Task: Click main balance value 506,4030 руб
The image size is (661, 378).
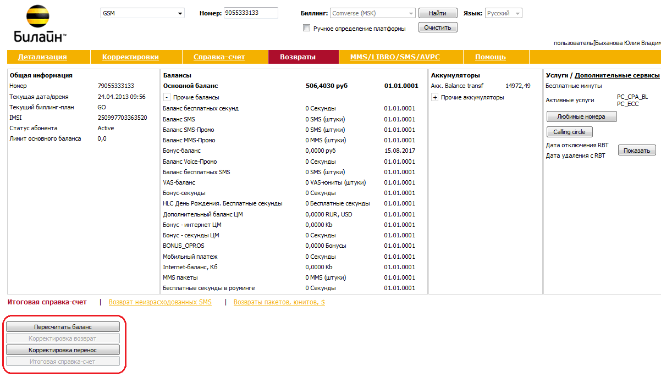Action: click(327, 86)
